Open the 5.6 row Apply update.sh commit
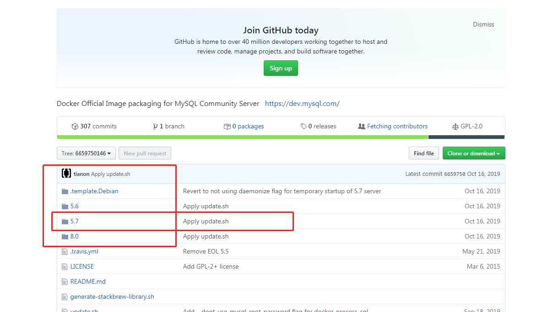Screen dimensions: 559x312 pos(206,206)
